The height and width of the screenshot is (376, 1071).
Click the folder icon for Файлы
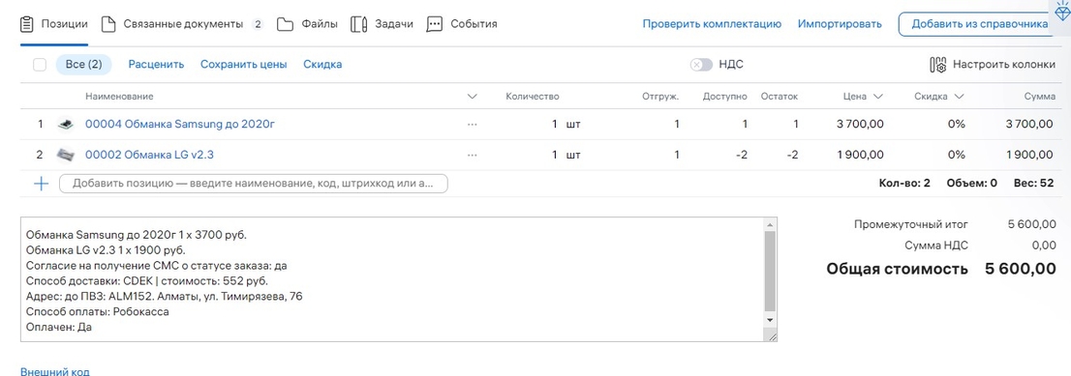285,24
